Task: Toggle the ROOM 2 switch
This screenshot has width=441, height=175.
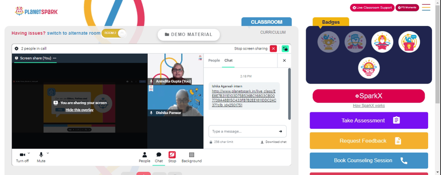Action: (x=114, y=33)
